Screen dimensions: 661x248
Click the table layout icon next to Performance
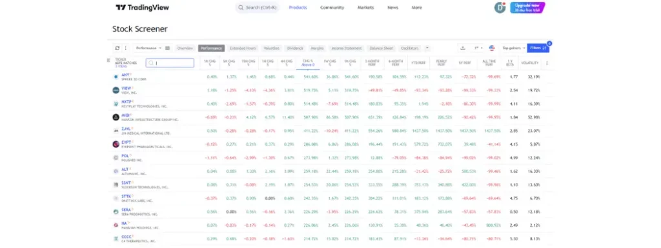pos(167,48)
